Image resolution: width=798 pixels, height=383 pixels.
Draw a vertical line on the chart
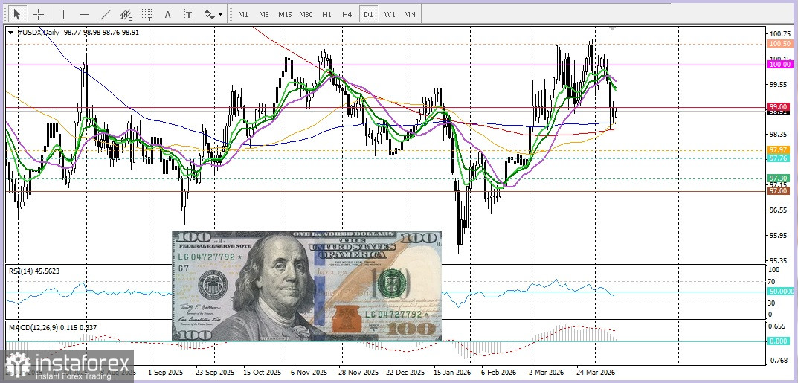(64, 14)
